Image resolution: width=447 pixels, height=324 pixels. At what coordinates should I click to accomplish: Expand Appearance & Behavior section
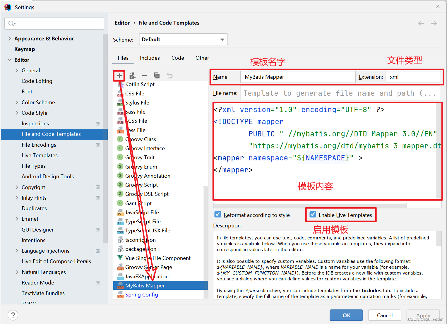9,38
